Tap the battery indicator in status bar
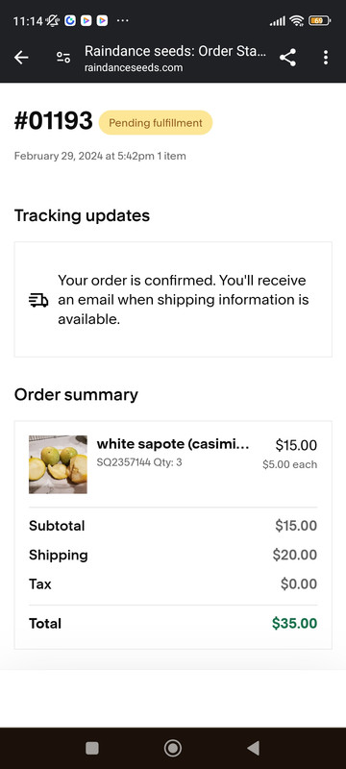346x769 pixels. tap(319, 20)
